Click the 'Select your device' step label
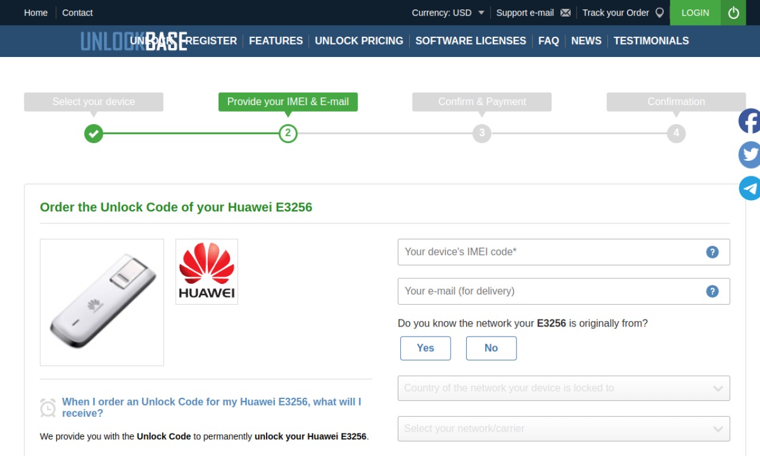 pos(93,102)
